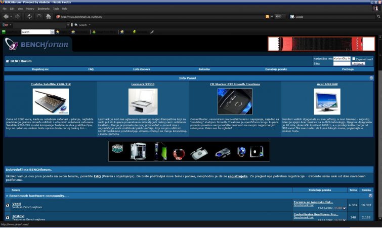This screenshot has width=382, height=228.
Task: Open CM Stacker 832 Smooth Creations link
Action: click(x=235, y=84)
